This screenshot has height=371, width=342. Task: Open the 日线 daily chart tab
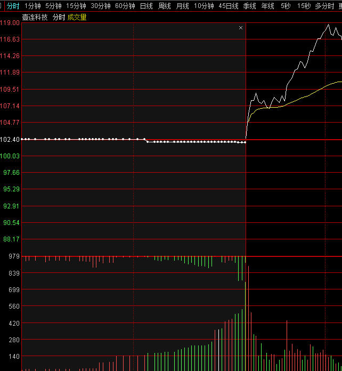tap(146, 6)
